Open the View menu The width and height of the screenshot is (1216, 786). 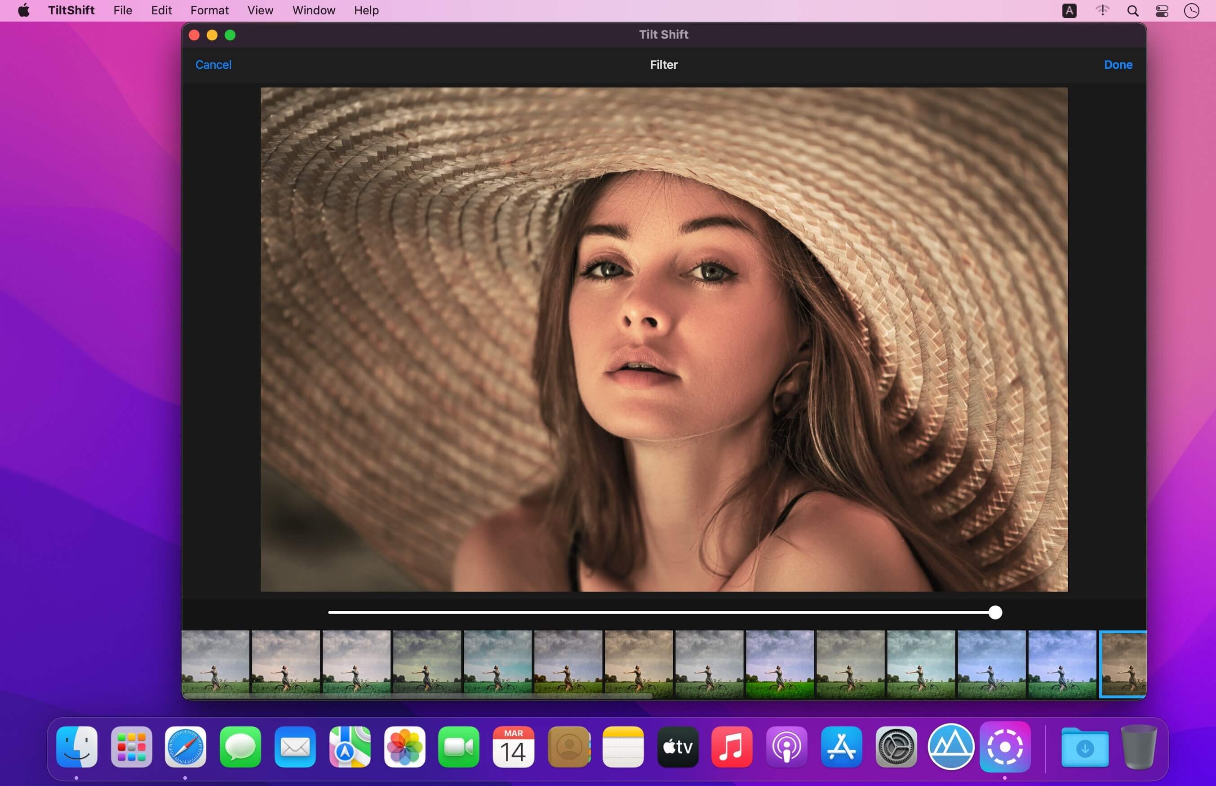(260, 10)
